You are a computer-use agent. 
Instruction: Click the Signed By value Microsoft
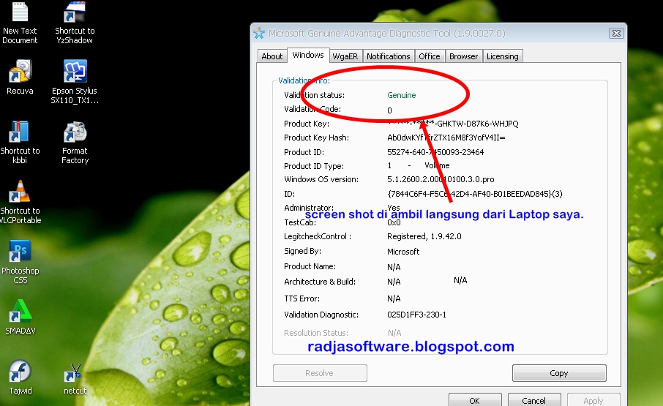(403, 252)
